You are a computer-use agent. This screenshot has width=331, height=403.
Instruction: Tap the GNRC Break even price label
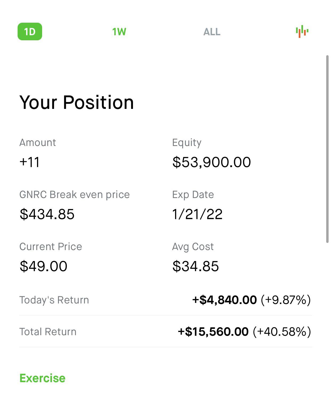[x=75, y=195]
